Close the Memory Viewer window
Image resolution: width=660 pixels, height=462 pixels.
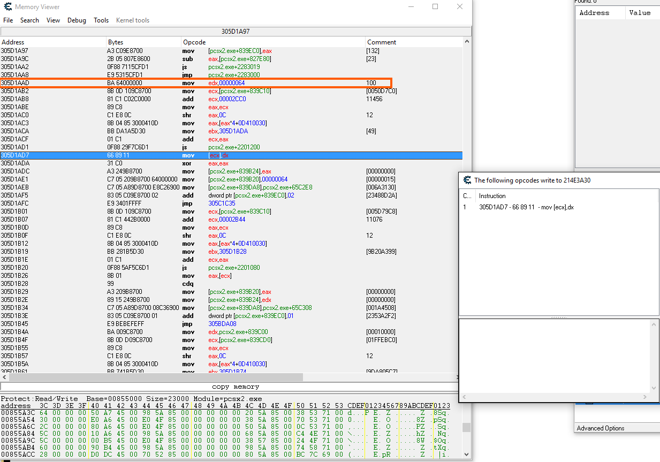pyautogui.click(x=460, y=7)
